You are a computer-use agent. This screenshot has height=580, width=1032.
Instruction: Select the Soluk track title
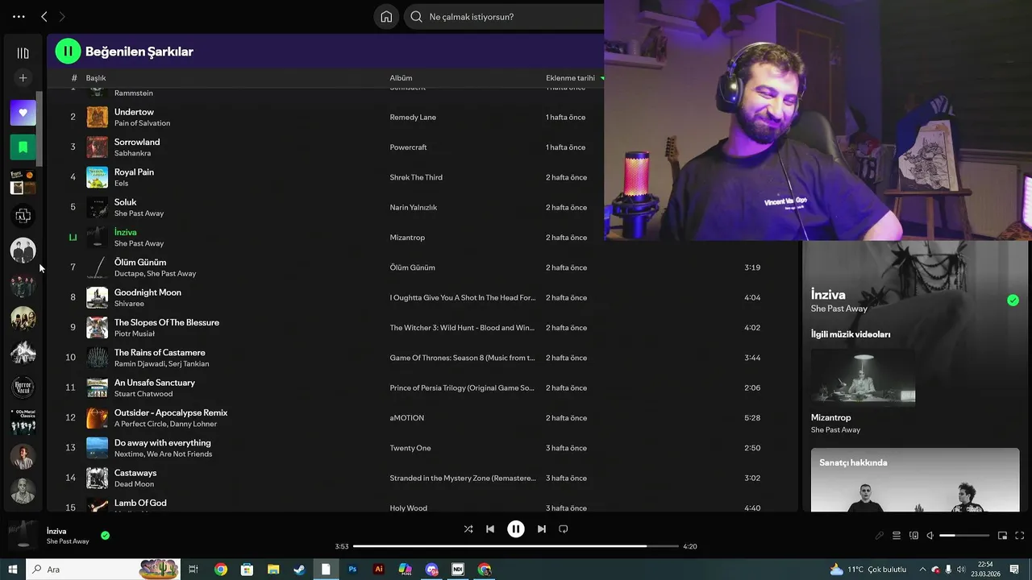tap(125, 202)
